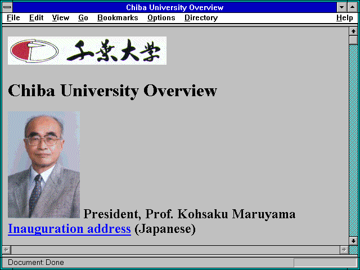Click the President, Prof. Kohsaku Maruyama text
Image resolution: width=360 pixels, height=270 pixels.
[190, 214]
